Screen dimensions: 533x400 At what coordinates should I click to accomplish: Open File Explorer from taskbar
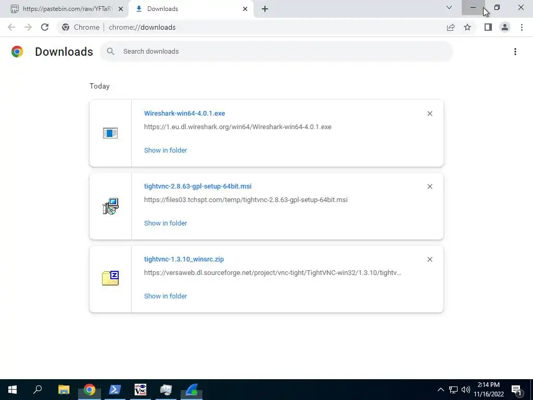(x=64, y=390)
